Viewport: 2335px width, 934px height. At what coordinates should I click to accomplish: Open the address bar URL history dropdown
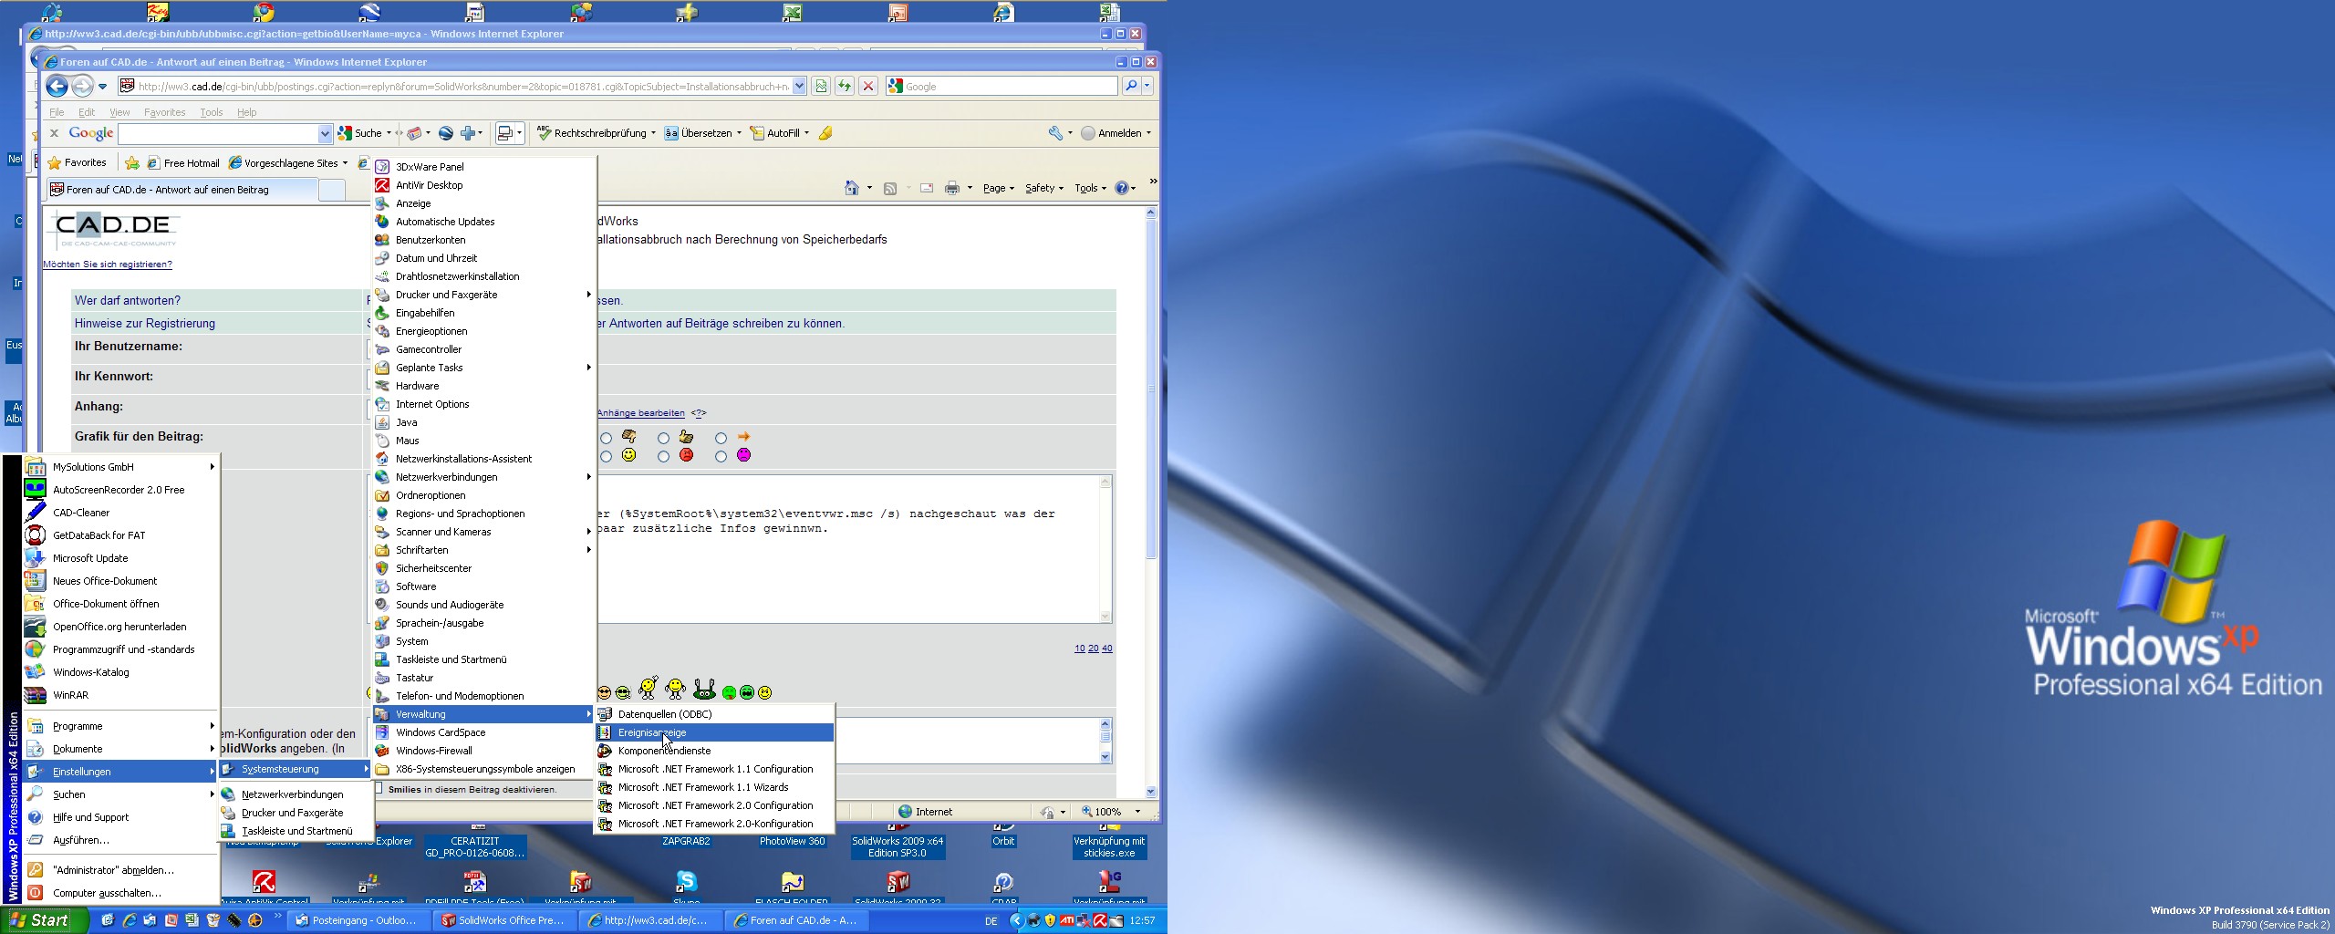[x=800, y=87]
